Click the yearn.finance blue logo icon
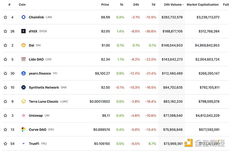Screen dimensions: 229x151 pos(23,73)
